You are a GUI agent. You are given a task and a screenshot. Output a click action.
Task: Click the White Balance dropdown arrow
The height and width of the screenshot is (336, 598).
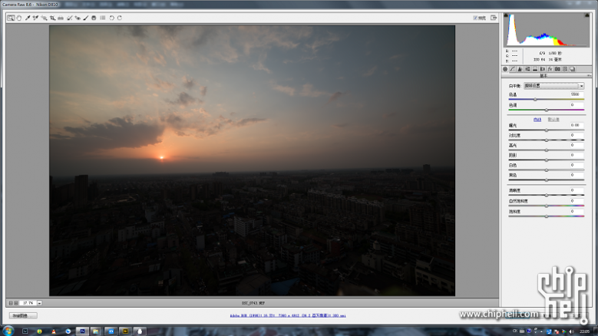[x=581, y=86]
